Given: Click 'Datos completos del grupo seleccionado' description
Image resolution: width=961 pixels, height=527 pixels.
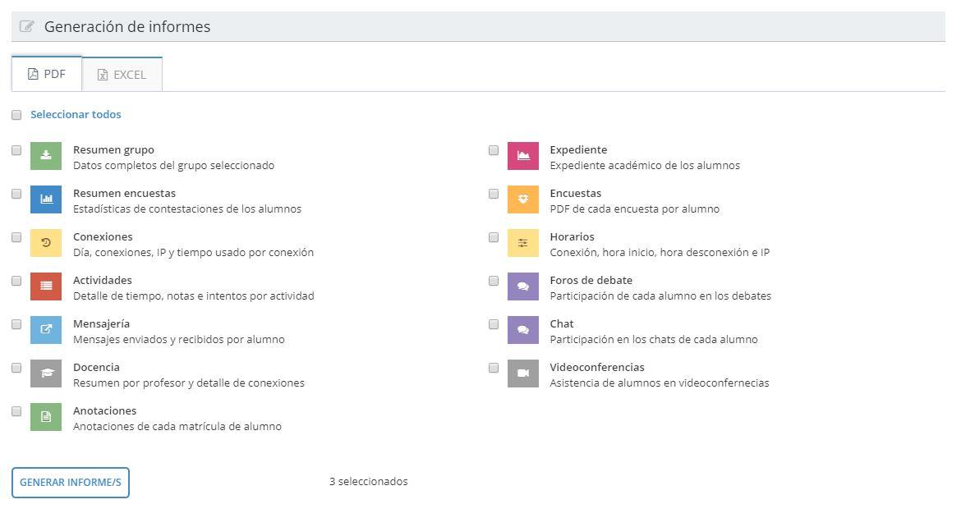Looking at the screenshot, I should 173,166.
